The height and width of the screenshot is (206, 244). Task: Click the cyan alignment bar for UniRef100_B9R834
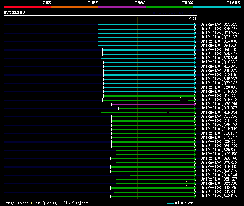(x=148, y=58)
